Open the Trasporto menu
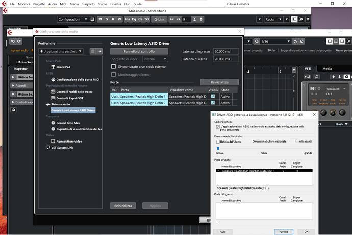This screenshot has height=235, width=352. coord(88,4)
